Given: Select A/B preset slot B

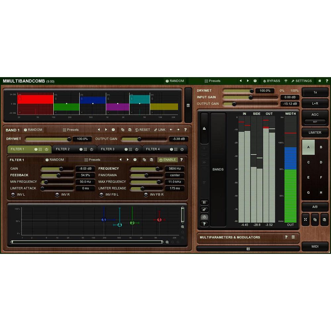Looking at the screenshot, I should (x=321, y=146).
